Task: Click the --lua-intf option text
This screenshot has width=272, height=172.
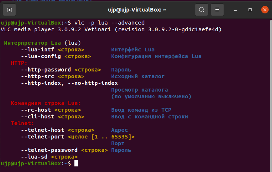Action: click(38, 50)
